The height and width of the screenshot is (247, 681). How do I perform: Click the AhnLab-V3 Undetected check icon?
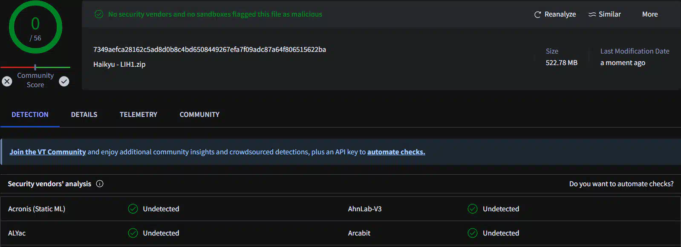click(x=473, y=209)
